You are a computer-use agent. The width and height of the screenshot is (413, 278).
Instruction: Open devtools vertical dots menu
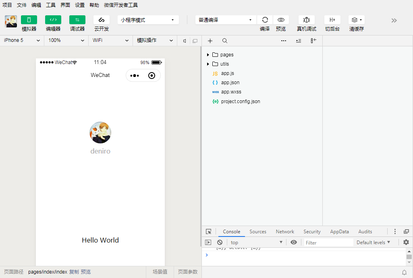(395, 231)
